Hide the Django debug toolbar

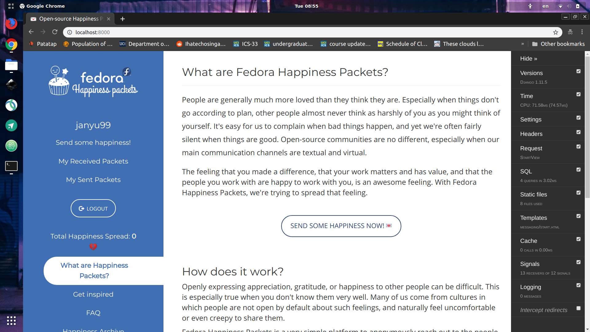pyautogui.click(x=529, y=58)
